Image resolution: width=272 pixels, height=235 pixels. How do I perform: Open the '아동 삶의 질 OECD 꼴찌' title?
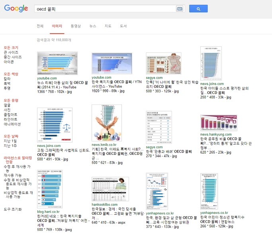63,85
